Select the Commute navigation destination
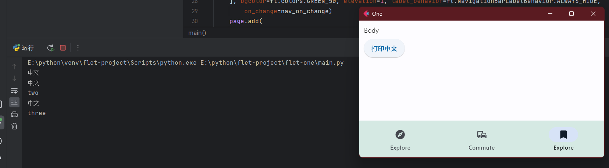Viewport: 609px width, 168px height. pos(482,140)
